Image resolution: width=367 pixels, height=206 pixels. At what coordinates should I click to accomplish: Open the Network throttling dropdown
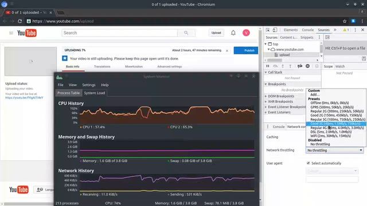(x=335, y=150)
